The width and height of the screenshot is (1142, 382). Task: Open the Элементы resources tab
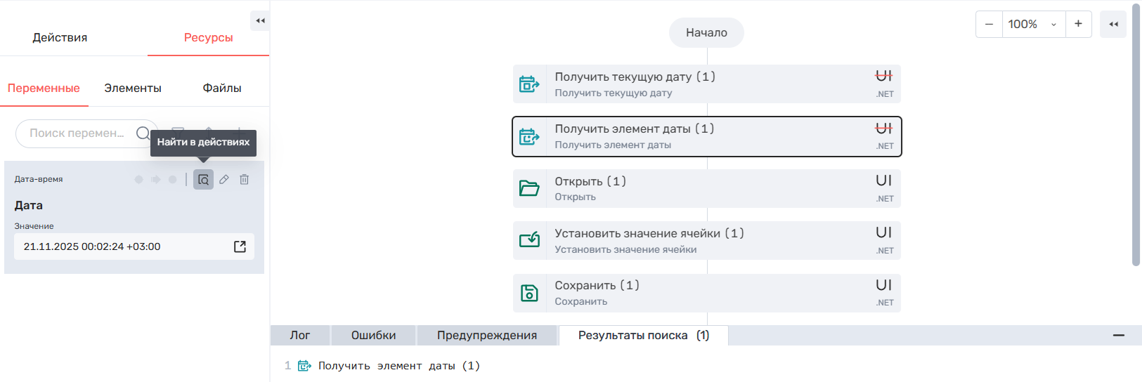point(133,88)
